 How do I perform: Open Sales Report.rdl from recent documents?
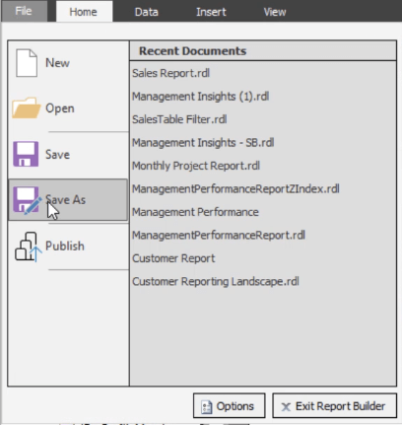coord(170,73)
